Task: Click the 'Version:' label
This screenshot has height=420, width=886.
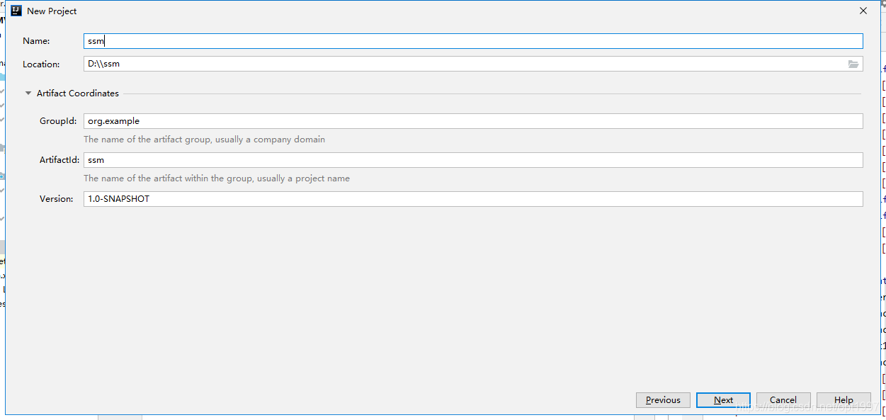Action: [x=57, y=199]
